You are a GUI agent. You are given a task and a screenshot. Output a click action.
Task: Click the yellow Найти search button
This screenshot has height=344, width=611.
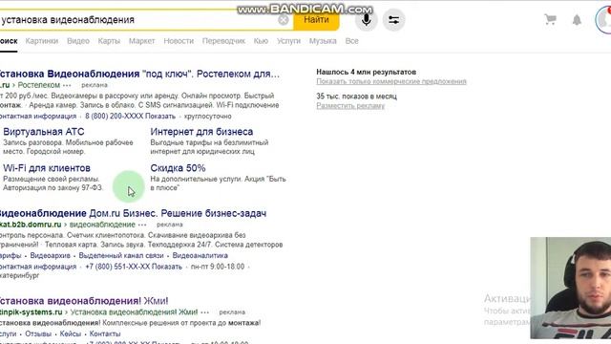pos(316,19)
